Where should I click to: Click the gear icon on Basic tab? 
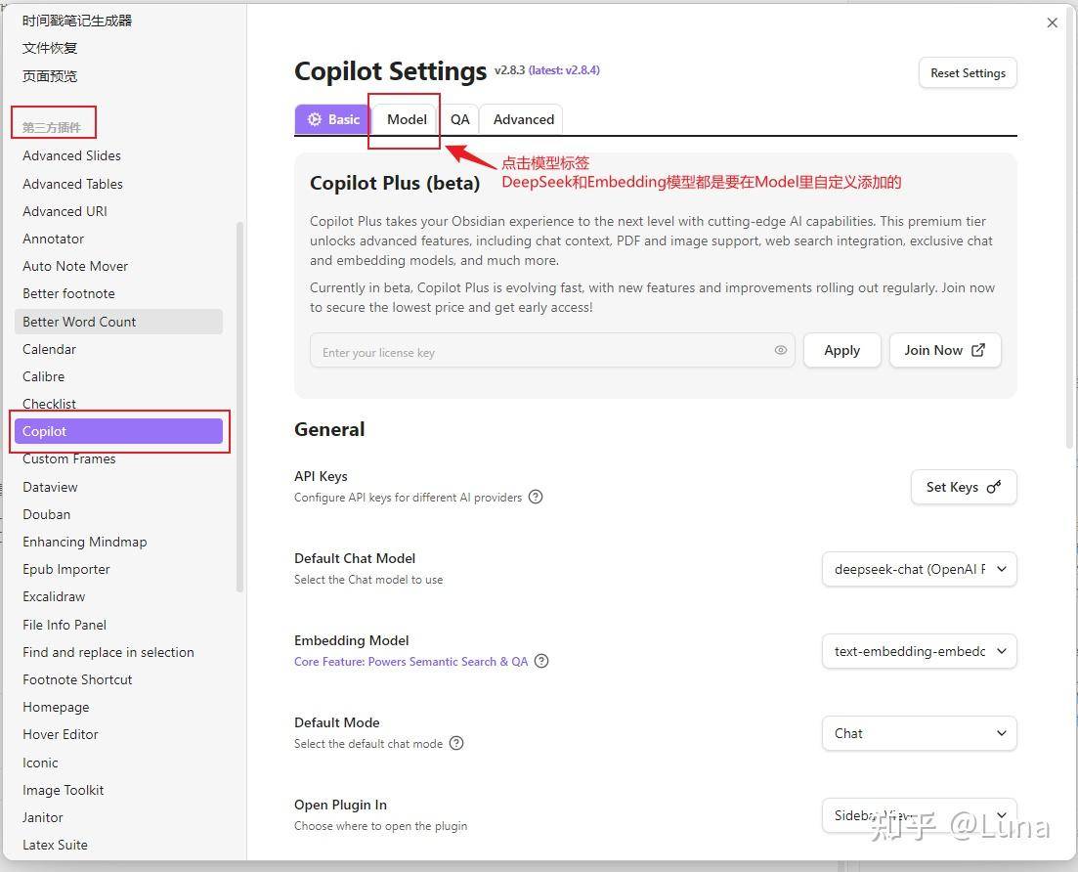point(314,119)
